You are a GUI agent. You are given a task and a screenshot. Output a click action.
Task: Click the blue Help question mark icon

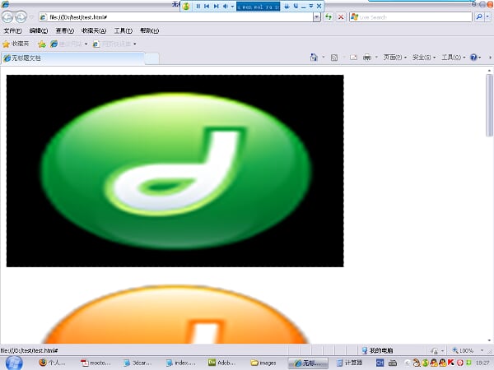coord(473,58)
